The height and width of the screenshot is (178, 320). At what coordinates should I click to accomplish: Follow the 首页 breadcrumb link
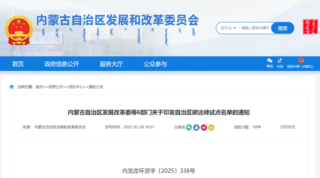pos(39,87)
